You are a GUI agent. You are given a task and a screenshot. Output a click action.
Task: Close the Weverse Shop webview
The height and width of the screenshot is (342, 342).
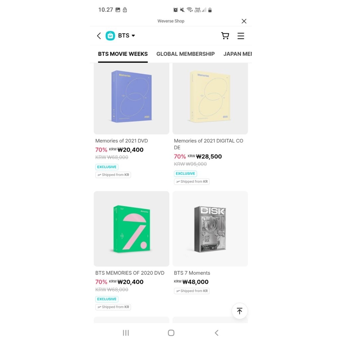pyautogui.click(x=244, y=21)
